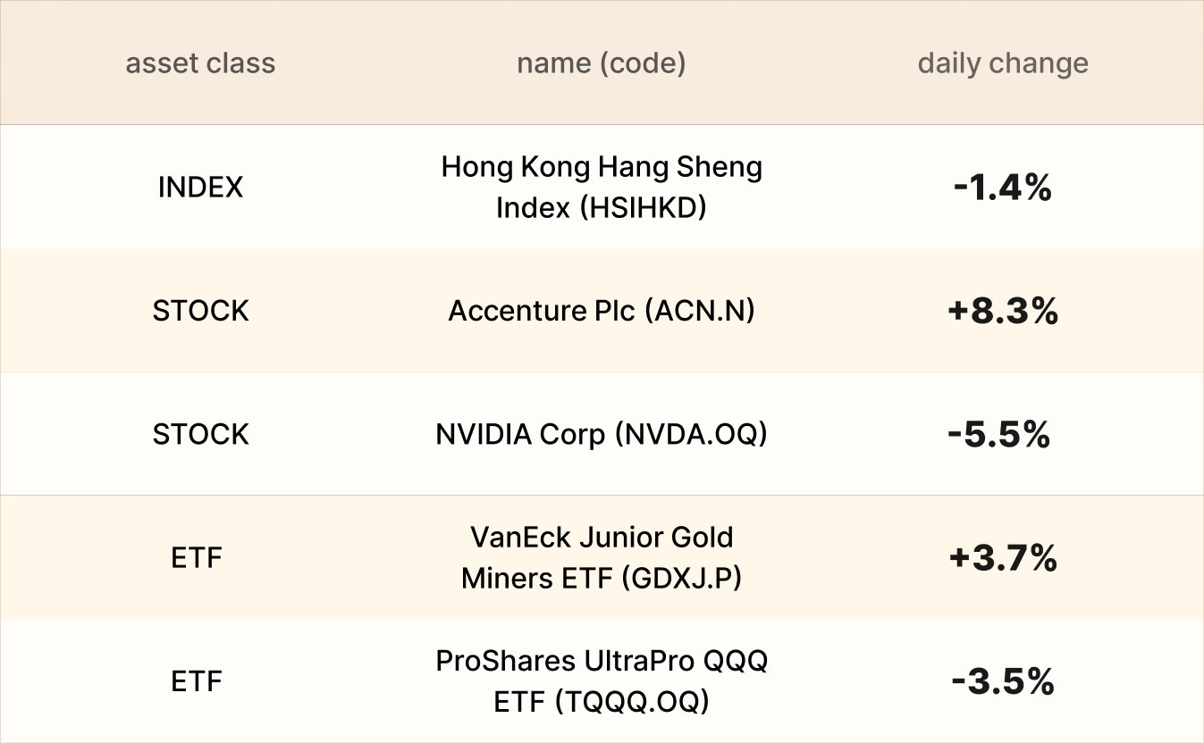Select ETF cell in ProShares row

pyautogui.click(x=197, y=681)
